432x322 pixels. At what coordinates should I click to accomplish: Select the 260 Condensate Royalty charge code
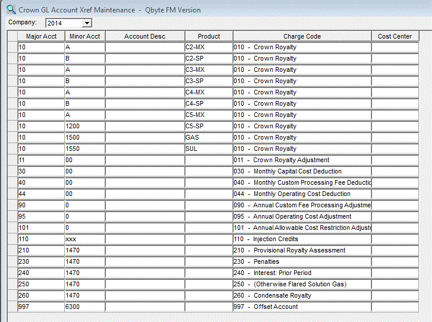tap(302, 295)
